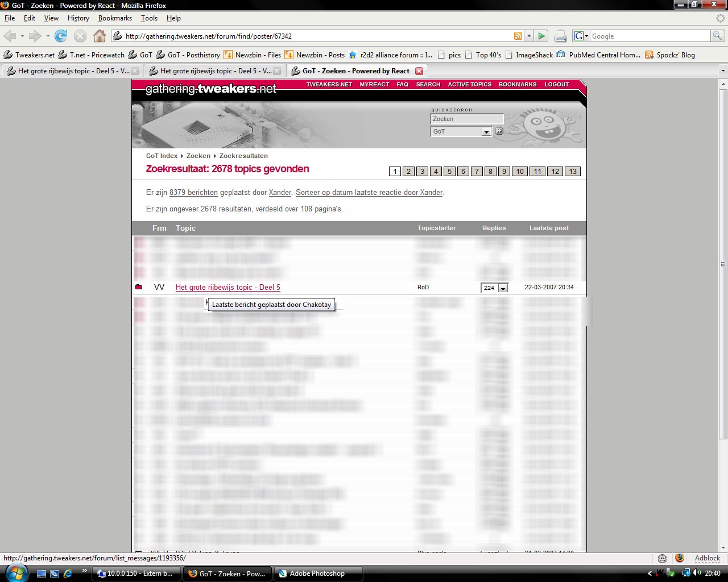Go back with the Back arrow
This screenshot has width=728, height=582.
(10, 36)
